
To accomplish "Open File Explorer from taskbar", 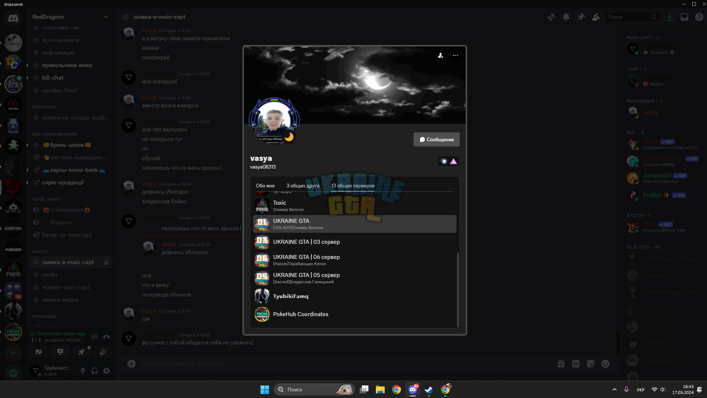I will (x=380, y=390).
